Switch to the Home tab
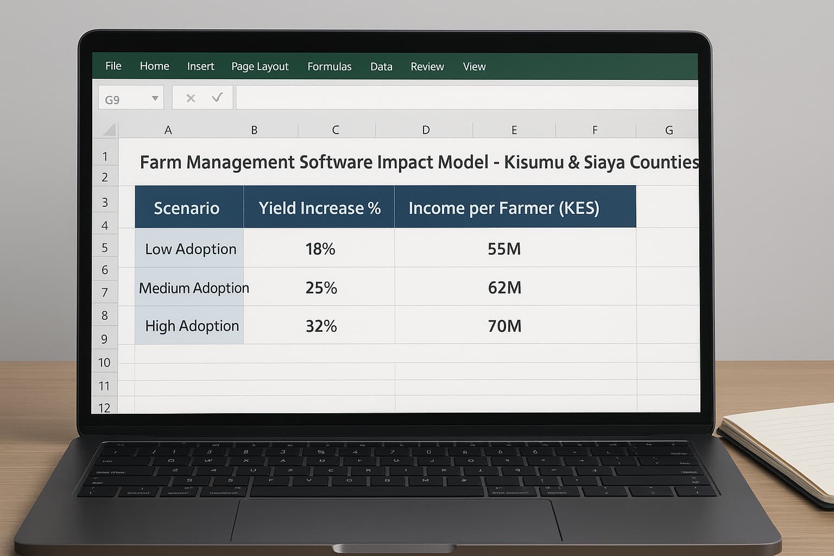 (154, 66)
